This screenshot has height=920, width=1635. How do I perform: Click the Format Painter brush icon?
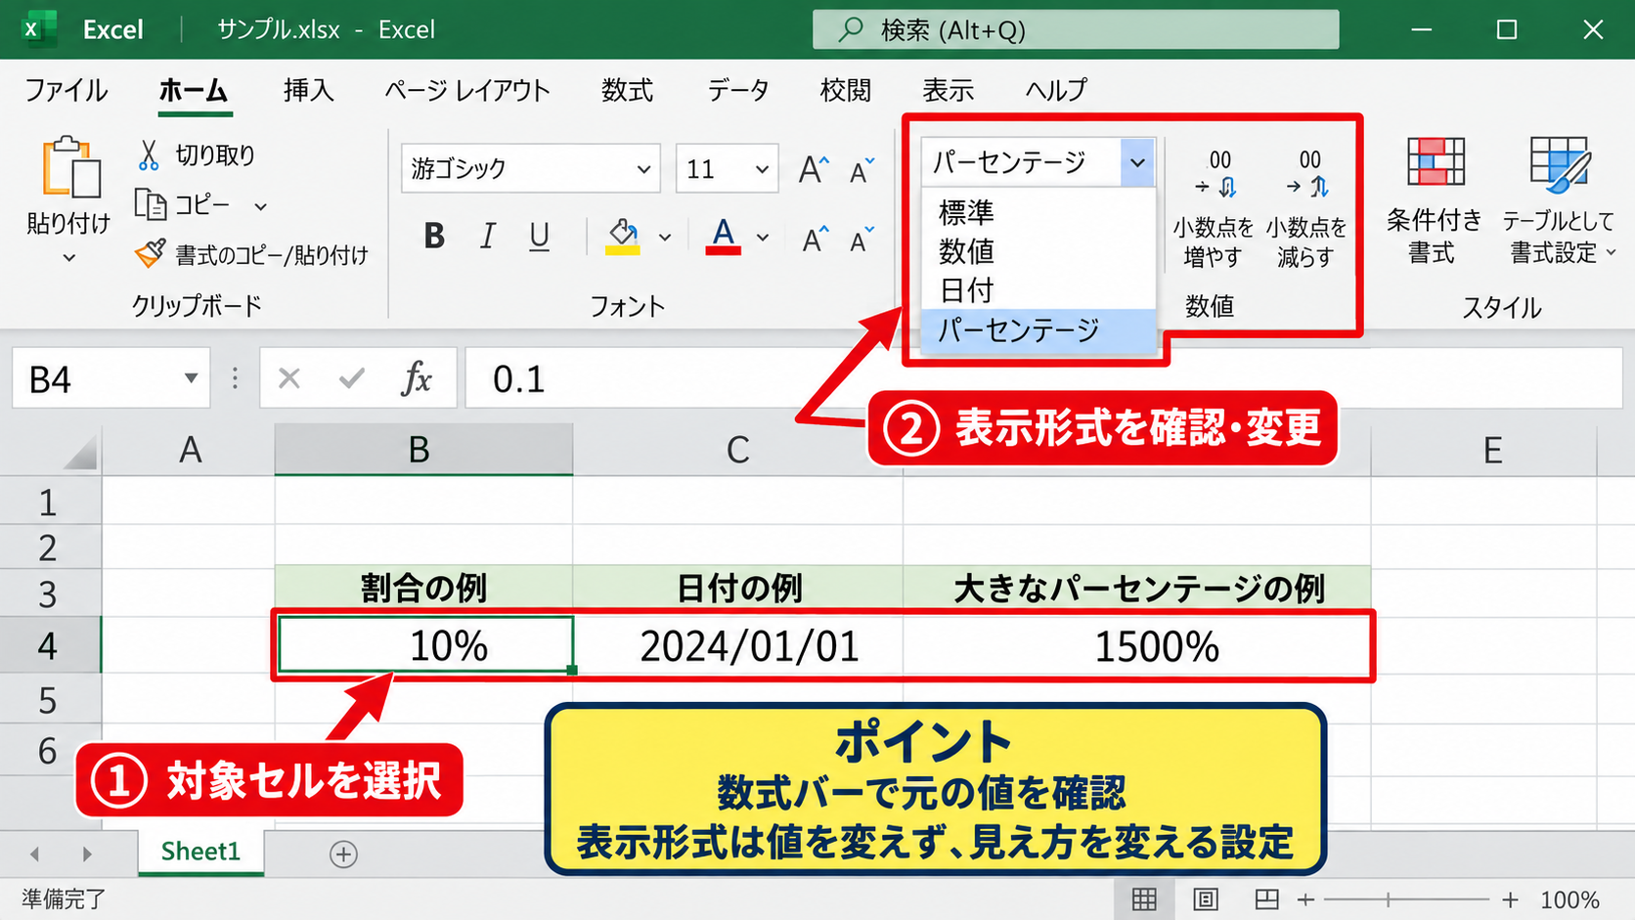point(151,254)
